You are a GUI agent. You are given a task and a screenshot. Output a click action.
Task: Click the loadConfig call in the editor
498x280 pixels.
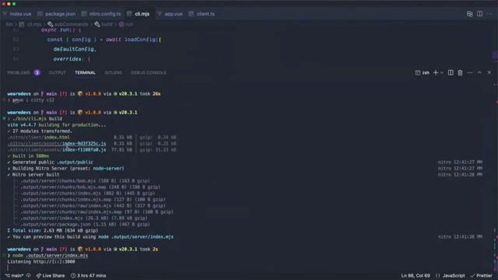(x=140, y=40)
